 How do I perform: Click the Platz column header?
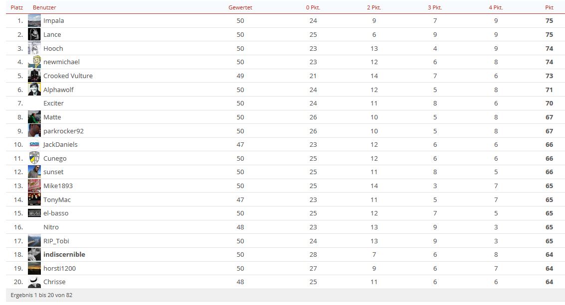pyautogui.click(x=16, y=7)
